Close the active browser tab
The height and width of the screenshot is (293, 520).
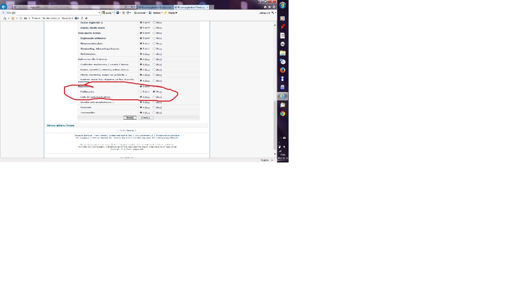pos(208,7)
